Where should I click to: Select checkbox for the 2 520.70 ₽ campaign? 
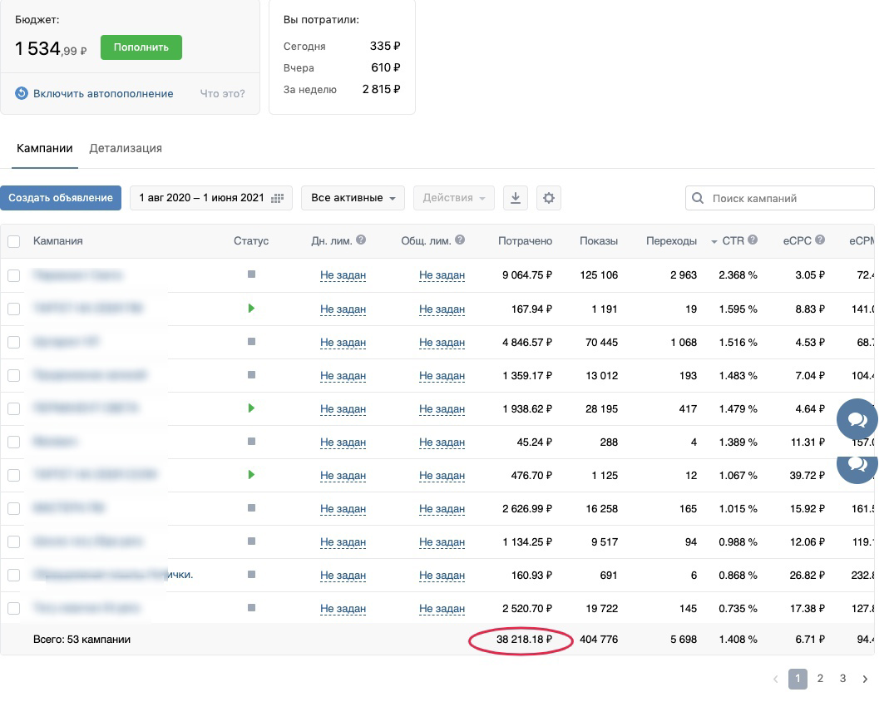coord(13,609)
